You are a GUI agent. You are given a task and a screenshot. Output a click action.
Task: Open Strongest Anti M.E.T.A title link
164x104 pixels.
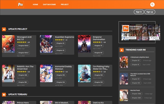(x=24, y=38)
